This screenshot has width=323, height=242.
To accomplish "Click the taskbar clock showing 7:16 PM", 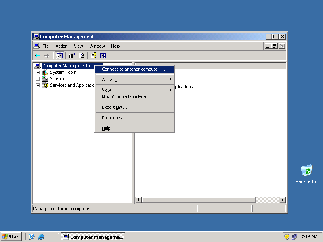I will tap(309, 237).
